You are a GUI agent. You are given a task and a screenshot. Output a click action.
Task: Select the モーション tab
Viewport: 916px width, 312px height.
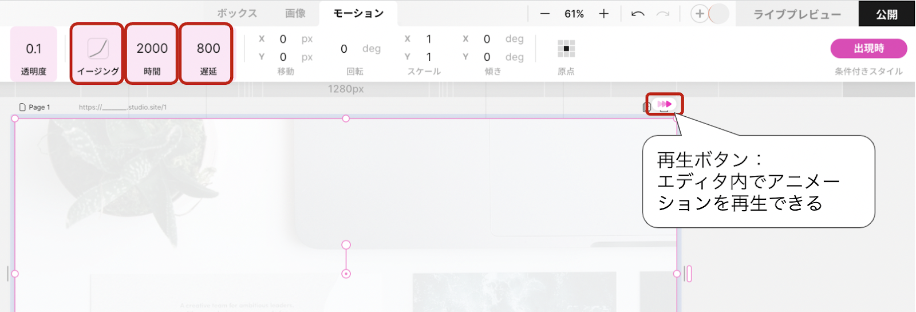coord(358,13)
